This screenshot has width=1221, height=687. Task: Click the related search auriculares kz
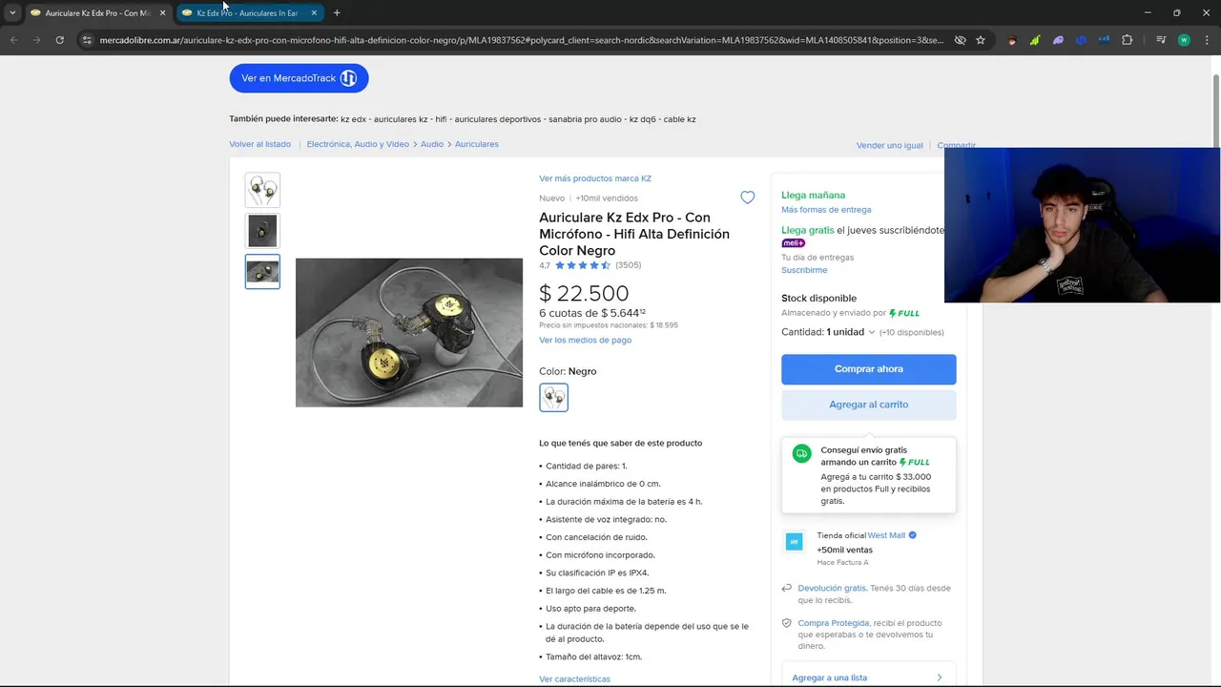click(401, 119)
